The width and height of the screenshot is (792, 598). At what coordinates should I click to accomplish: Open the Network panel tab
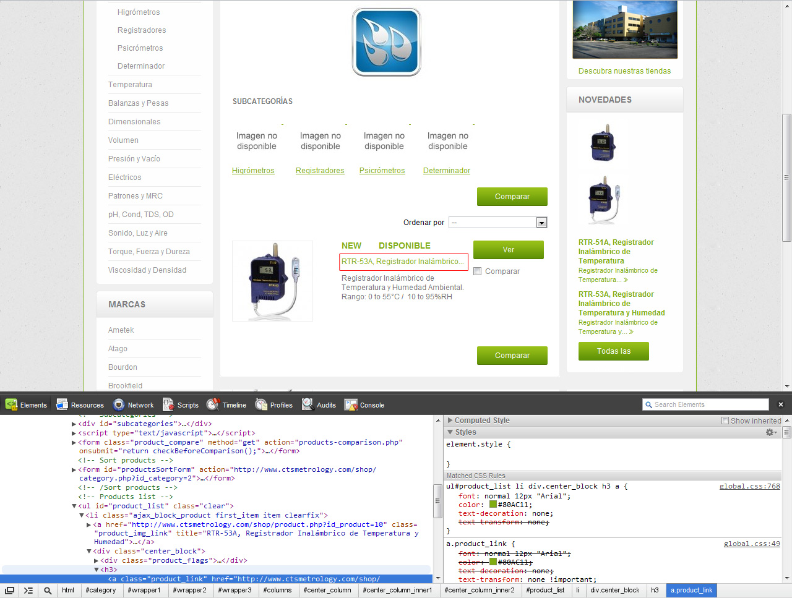tap(132, 405)
